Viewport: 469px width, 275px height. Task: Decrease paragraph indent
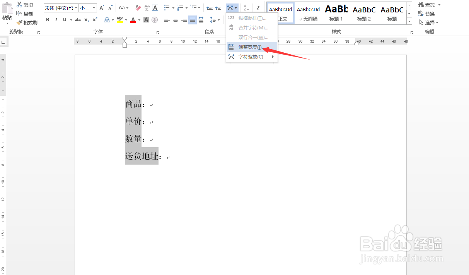coord(210,8)
